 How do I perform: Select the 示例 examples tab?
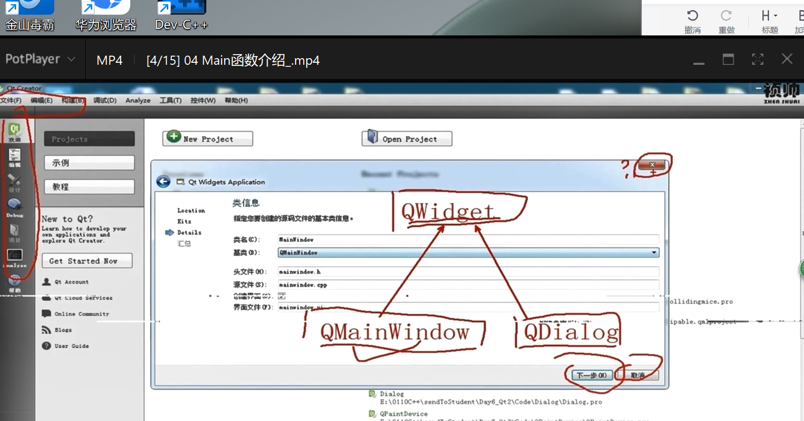tap(89, 162)
